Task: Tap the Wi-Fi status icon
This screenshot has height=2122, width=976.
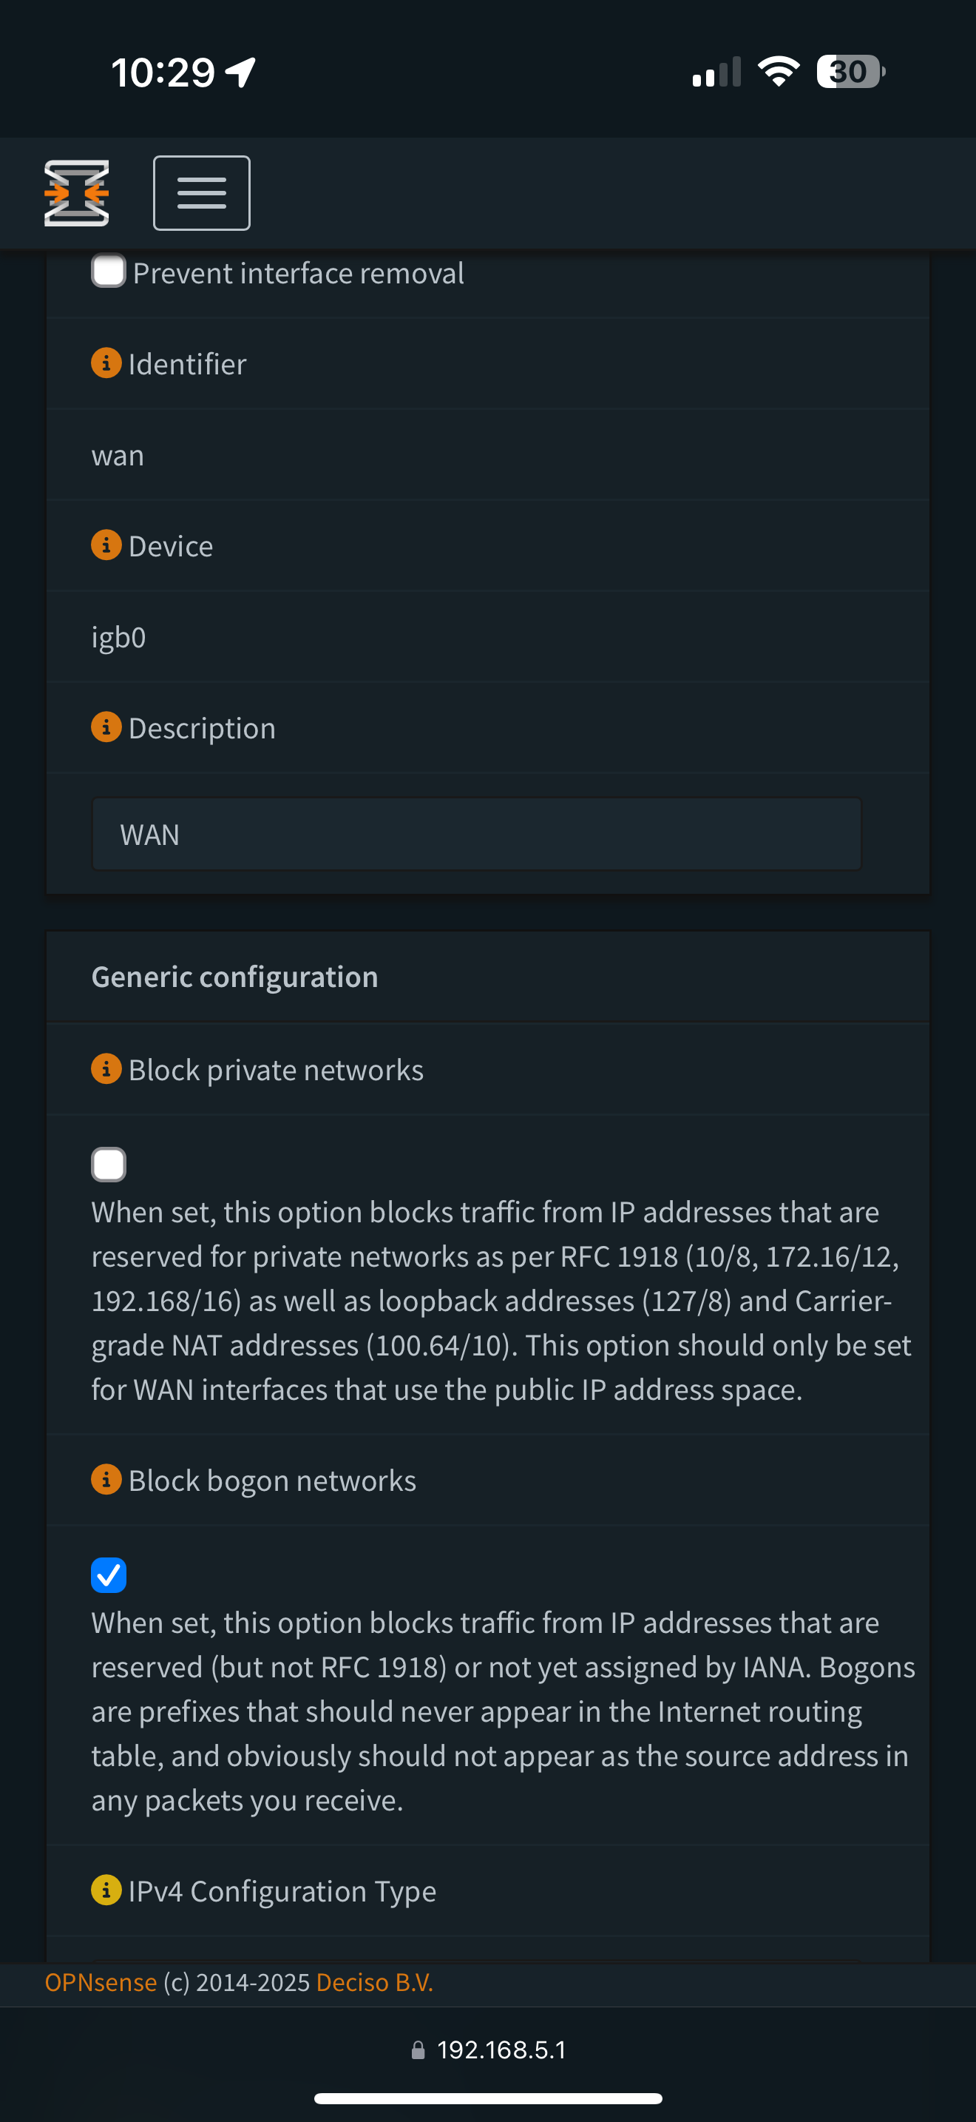Action: click(x=779, y=72)
